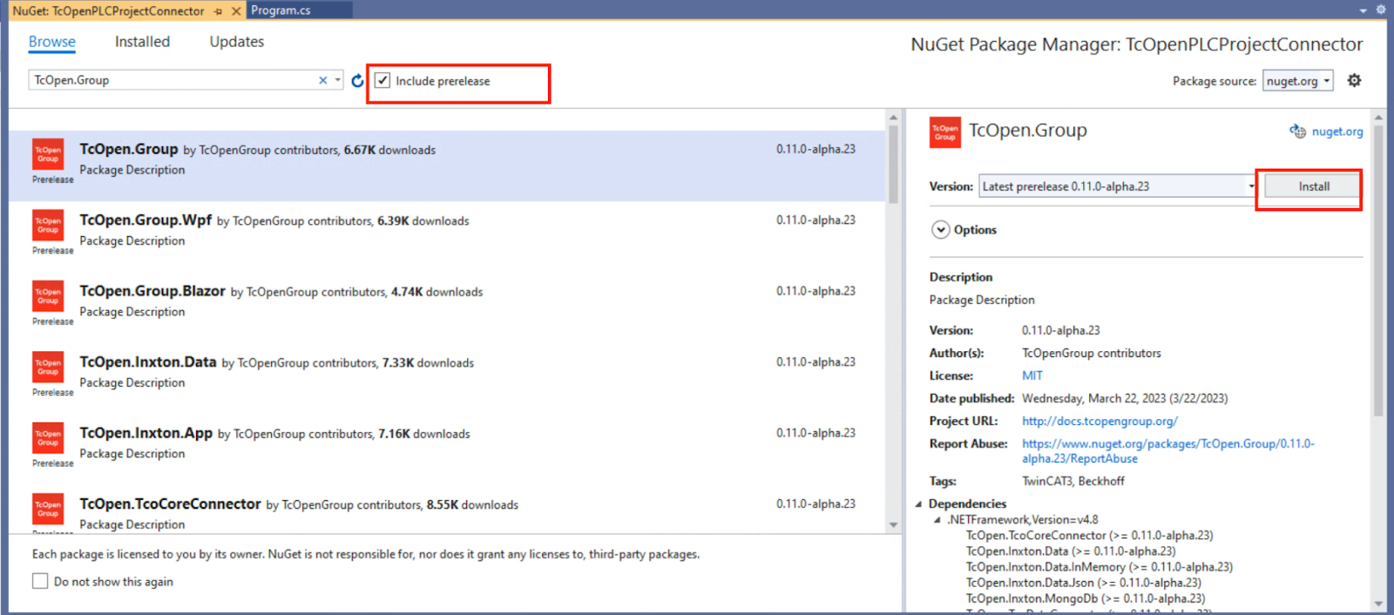Screen dimensions: 1394x615
Task: Select the TcOpen.Group.Blazor package row
Action: pos(447,307)
